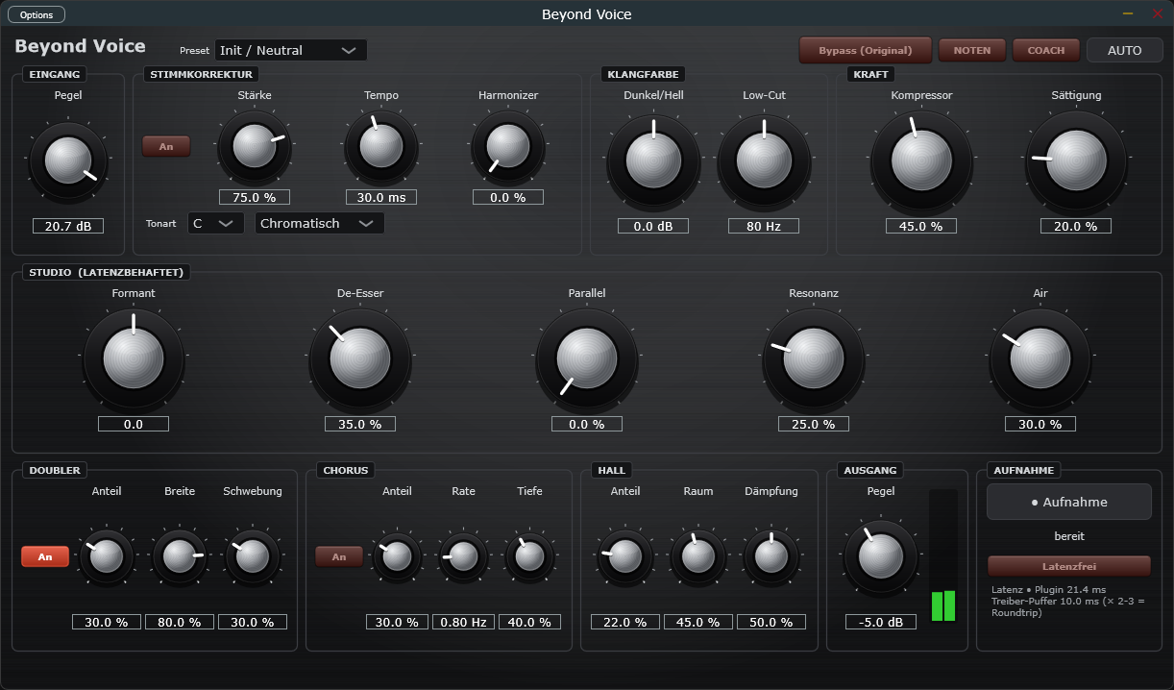Open the Preset dropdown Init / Neutral
Screen dimensions: 1174x690
point(290,50)
